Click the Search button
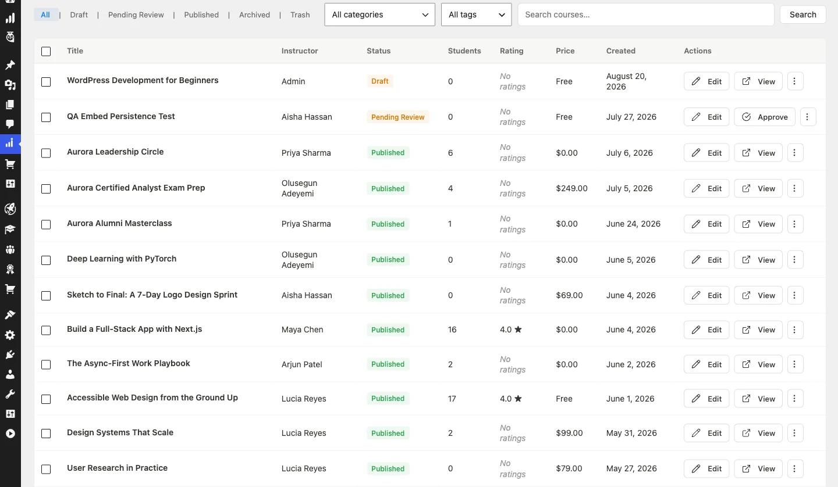838x487 pixels. point(803,15)
